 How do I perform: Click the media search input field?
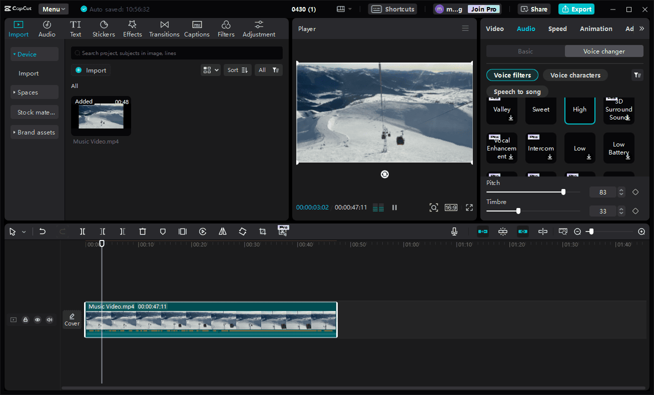click(x=177, y=53)
